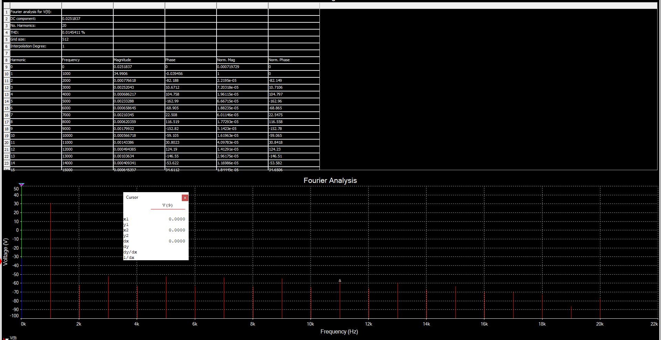Select the No. Harmonics value 20
This screenshot has width=661, height=340.
click(87, 26)
